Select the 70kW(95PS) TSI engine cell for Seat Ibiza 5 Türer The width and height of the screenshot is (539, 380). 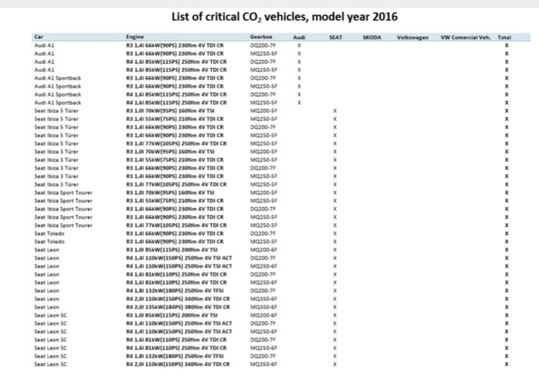pos(170,110)
